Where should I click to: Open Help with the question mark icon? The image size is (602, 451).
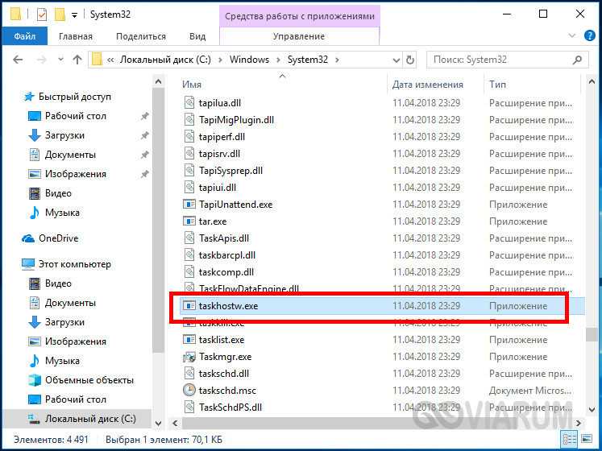[590, 35]
